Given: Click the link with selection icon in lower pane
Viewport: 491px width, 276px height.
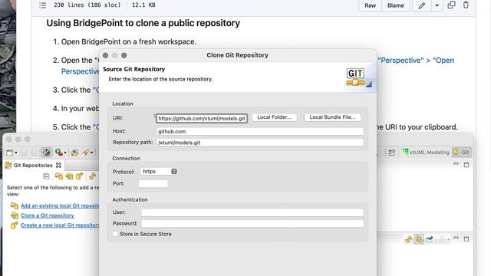Looking at the screenshot, I should [x=409, y=239].
